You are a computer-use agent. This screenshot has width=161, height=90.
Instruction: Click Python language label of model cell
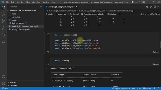156,52
